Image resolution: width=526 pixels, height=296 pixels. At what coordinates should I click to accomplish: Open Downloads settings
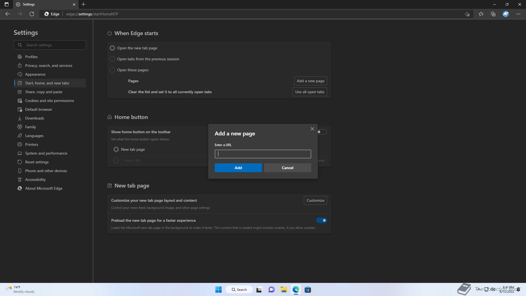(x=50, y=118)
